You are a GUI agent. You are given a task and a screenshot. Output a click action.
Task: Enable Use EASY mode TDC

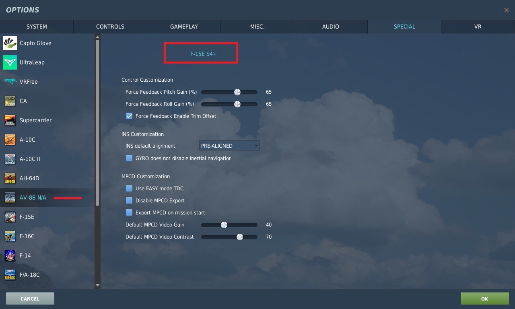[129, 188]
